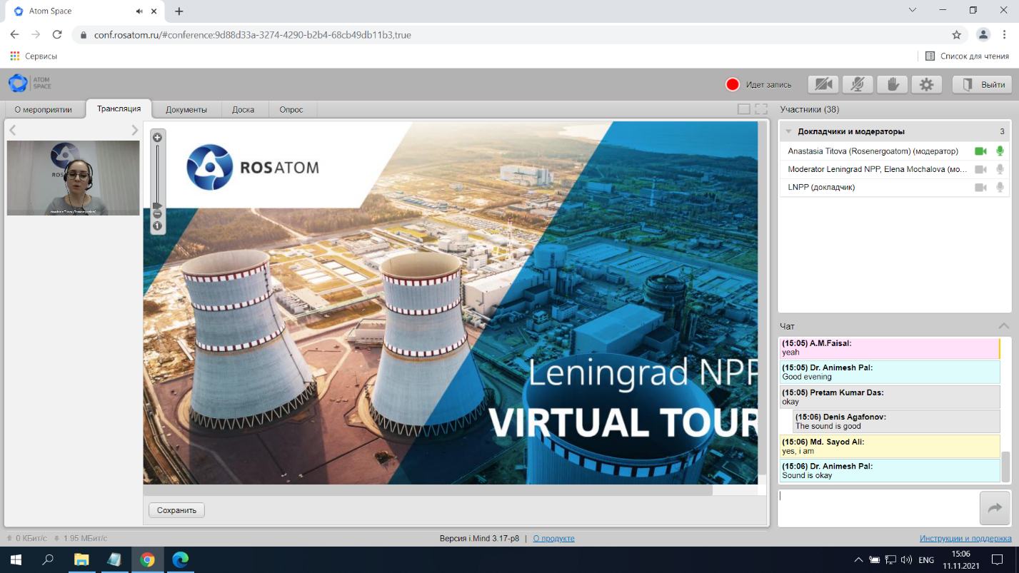The width and height of the screenshot is (1019, 573).
Task: Bookmark this page with the star icon
Action: (x=956, y=34)
